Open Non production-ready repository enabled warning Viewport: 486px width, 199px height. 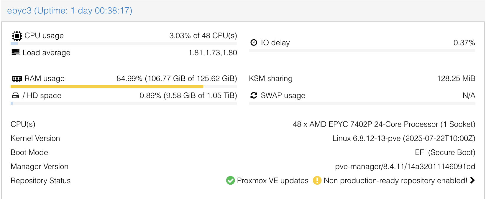point(395,181)
